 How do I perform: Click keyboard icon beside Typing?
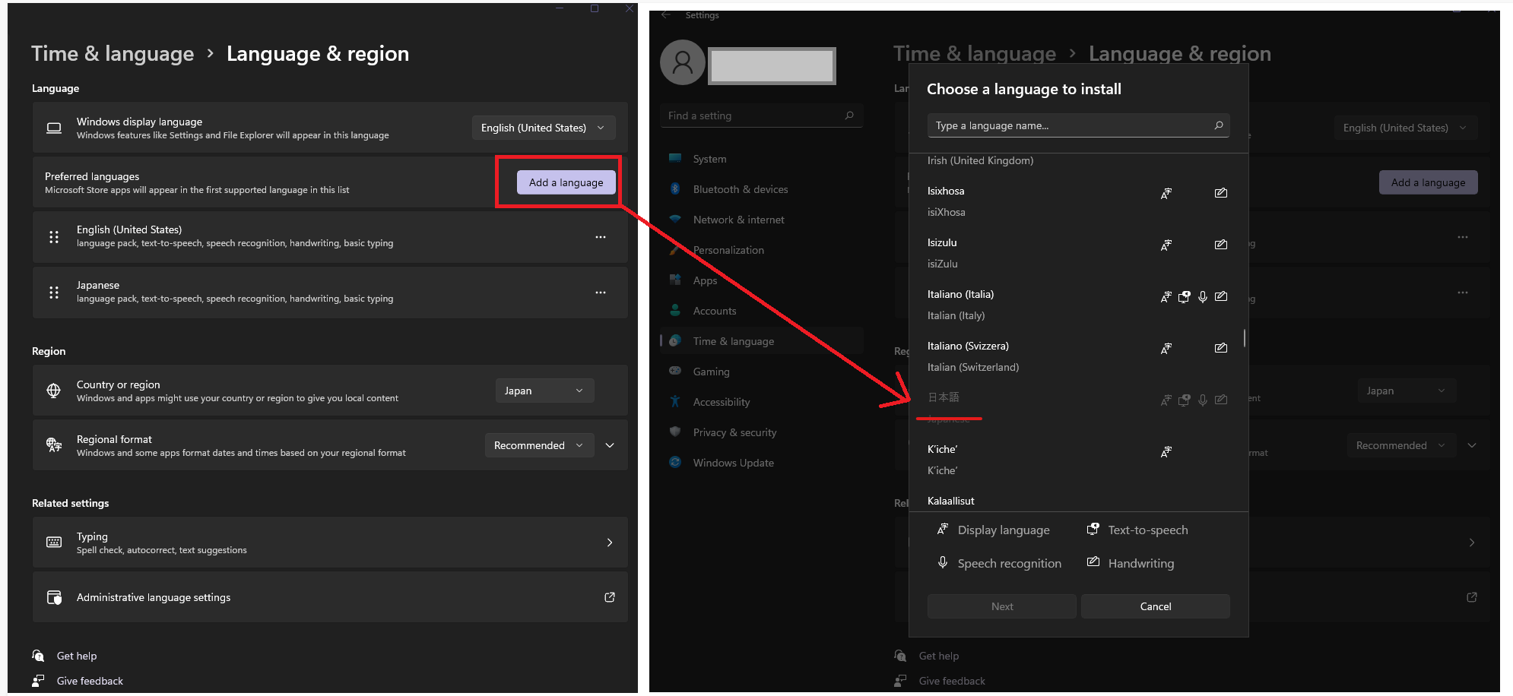54,543
